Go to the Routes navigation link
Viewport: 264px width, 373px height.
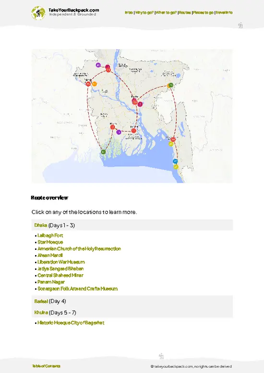(185, 12)
